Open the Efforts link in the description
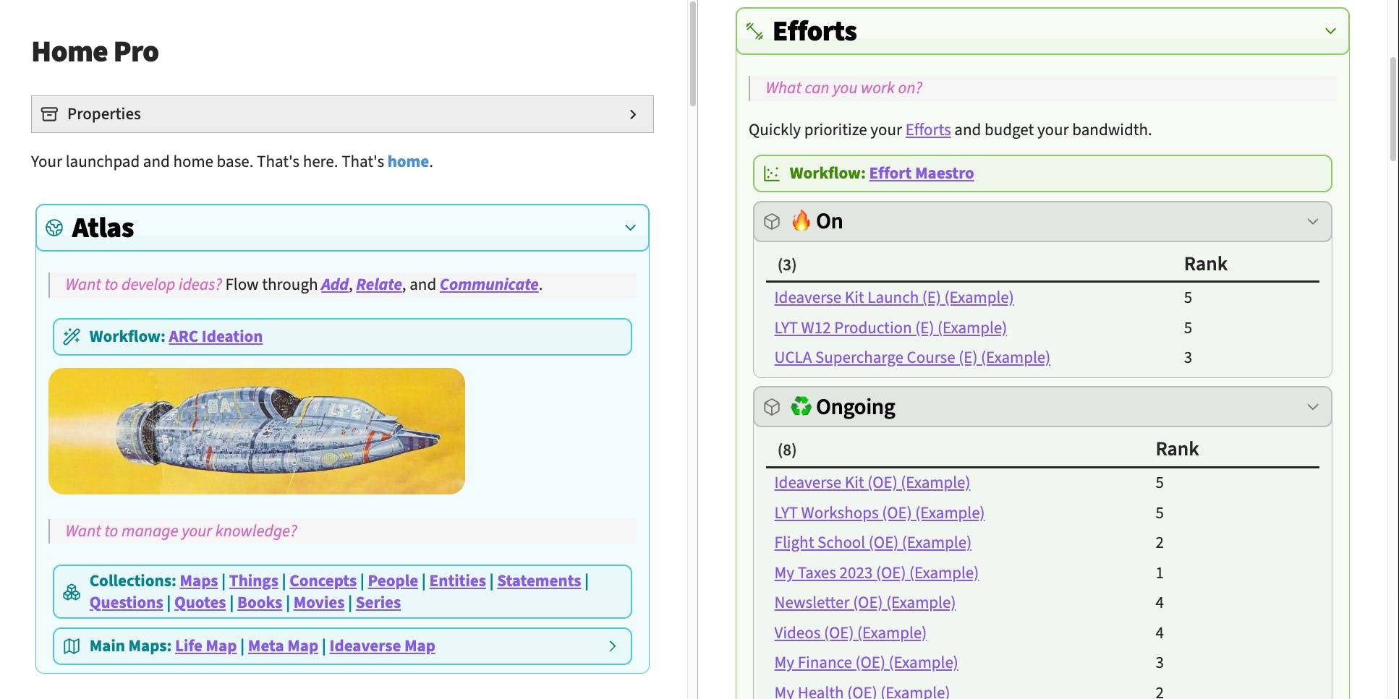The height and width of the screenshot is (699, 1399). [x=928, y=130]
